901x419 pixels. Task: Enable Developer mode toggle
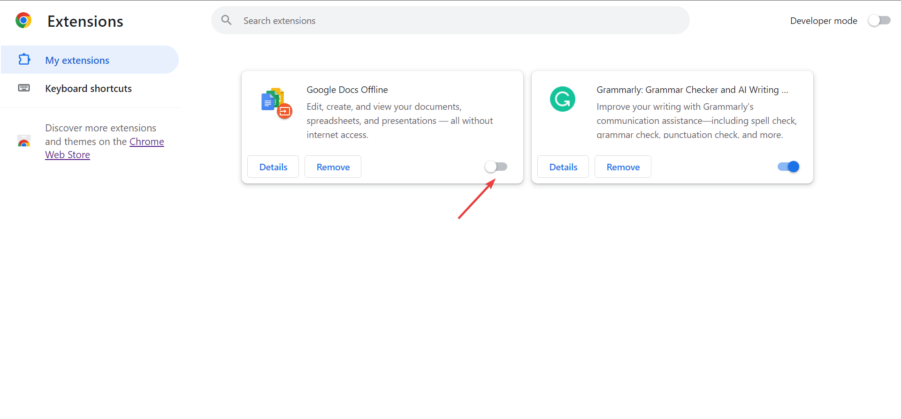pyautogui.click(x=879, y=21)
